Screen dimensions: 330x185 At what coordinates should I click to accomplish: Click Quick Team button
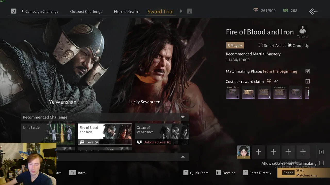(196, 173)
